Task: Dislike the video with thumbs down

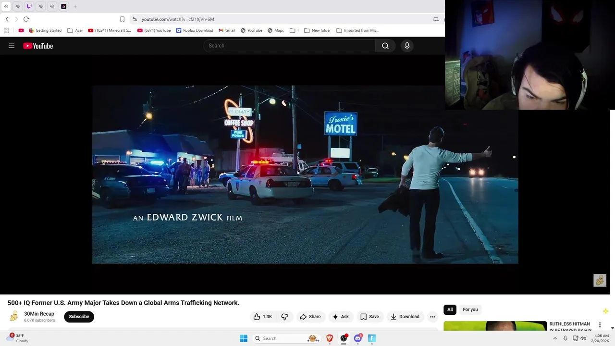Action: [284, 317]
